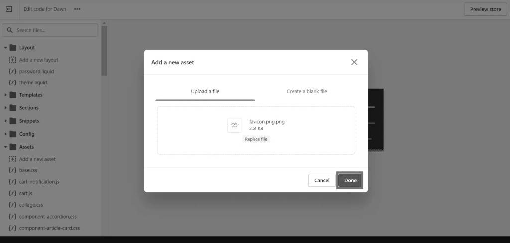Expand the Config folder arrow
Image resolution: width=510 pixels, height=243 pixels.
(x=6, y=134)
